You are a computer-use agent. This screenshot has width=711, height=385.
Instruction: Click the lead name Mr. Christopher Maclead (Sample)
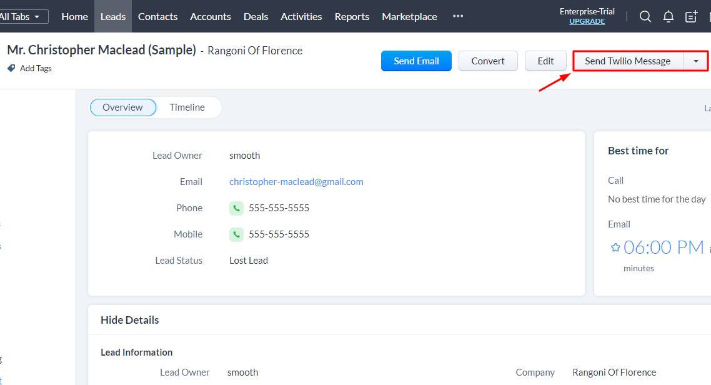point(102,50)
